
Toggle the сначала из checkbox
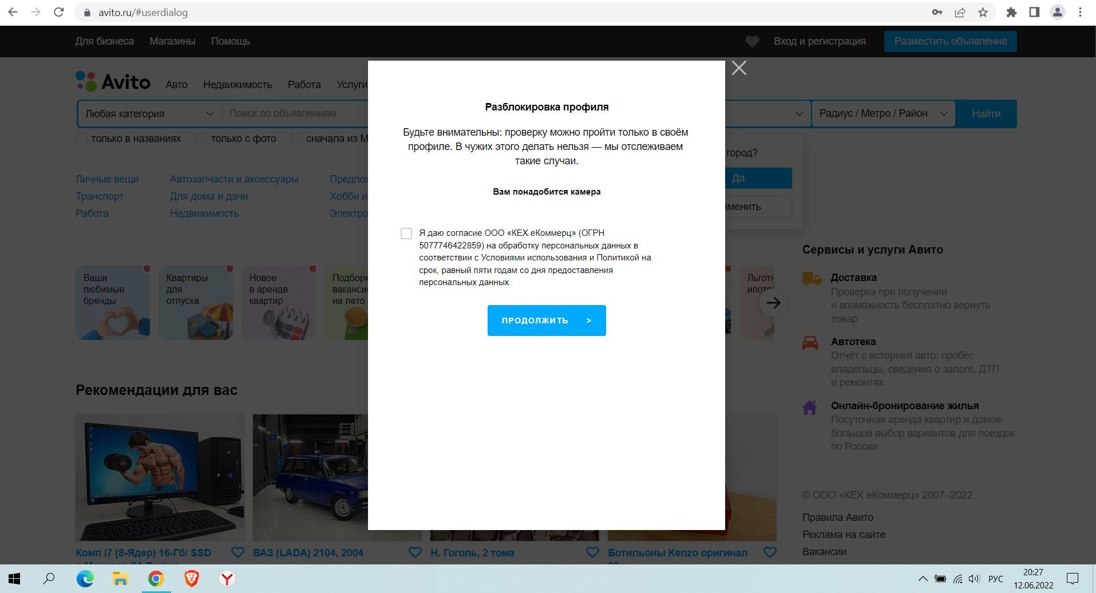tap(296, 139)
